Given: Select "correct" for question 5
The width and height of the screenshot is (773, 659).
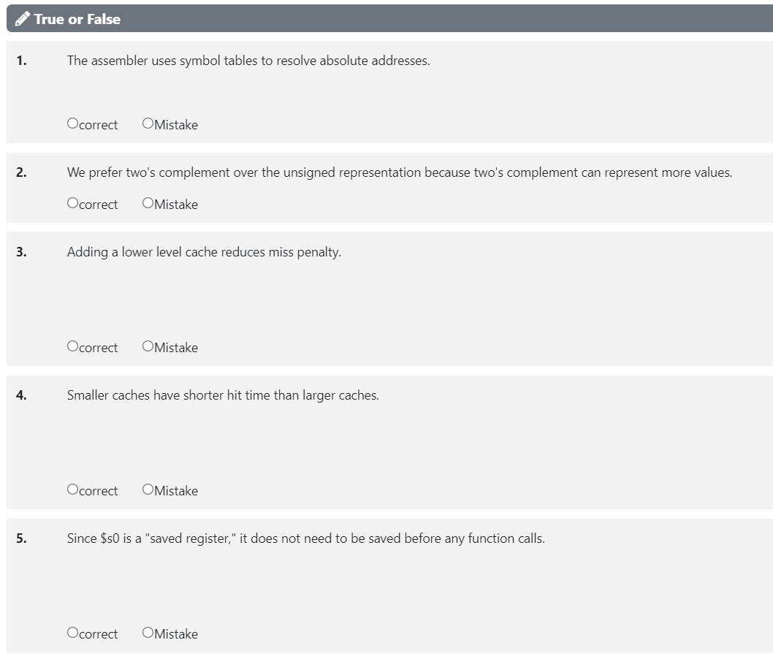Looking at the screenshot, I should coord(72,633).
